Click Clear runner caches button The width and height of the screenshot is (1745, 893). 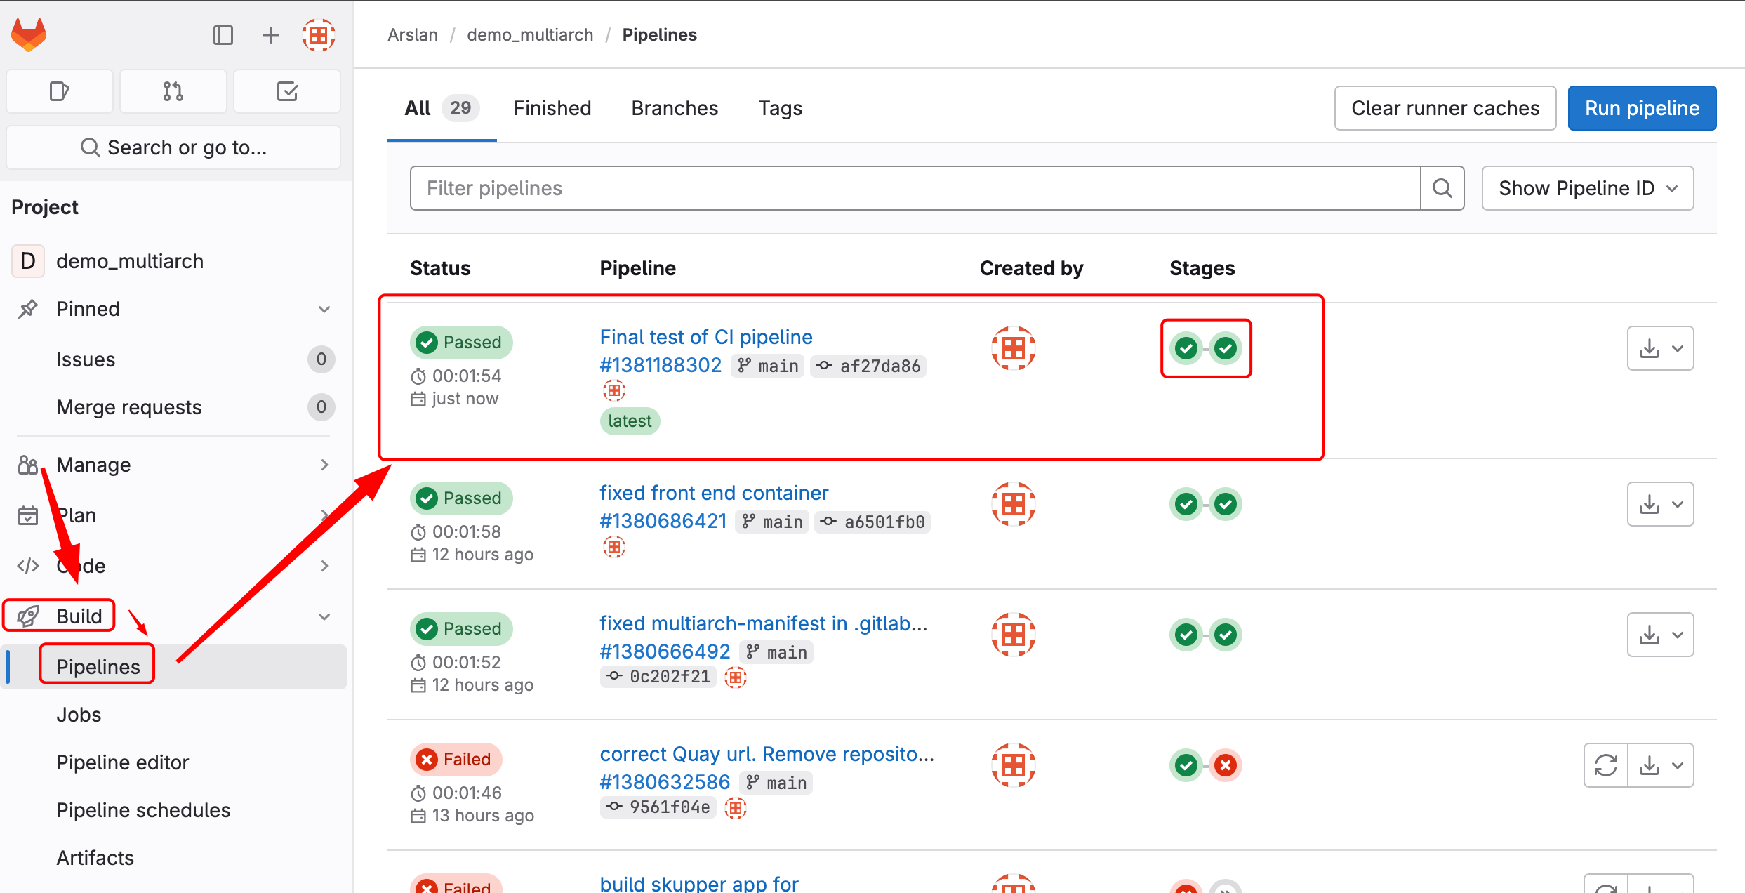[1445, 108]
